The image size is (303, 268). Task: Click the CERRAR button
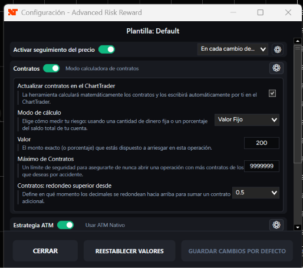(x=45, y=251)
